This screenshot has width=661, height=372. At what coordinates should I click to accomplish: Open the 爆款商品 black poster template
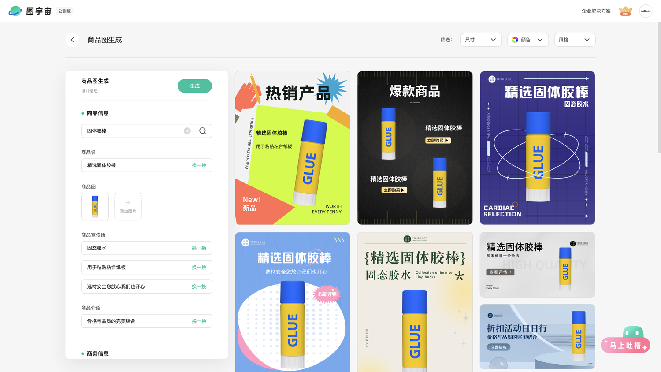pos(415,148)
